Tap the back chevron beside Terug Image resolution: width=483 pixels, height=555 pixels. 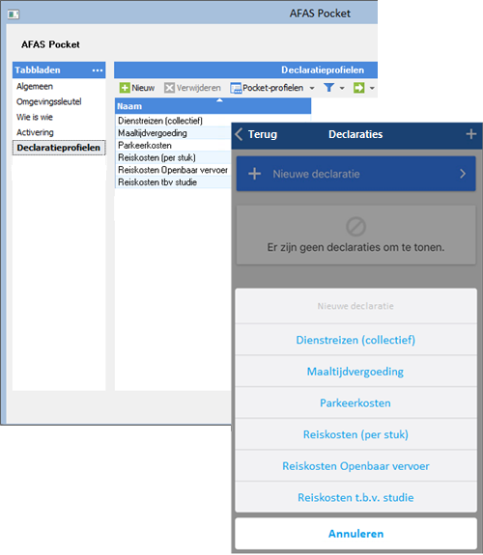[239, 134]
